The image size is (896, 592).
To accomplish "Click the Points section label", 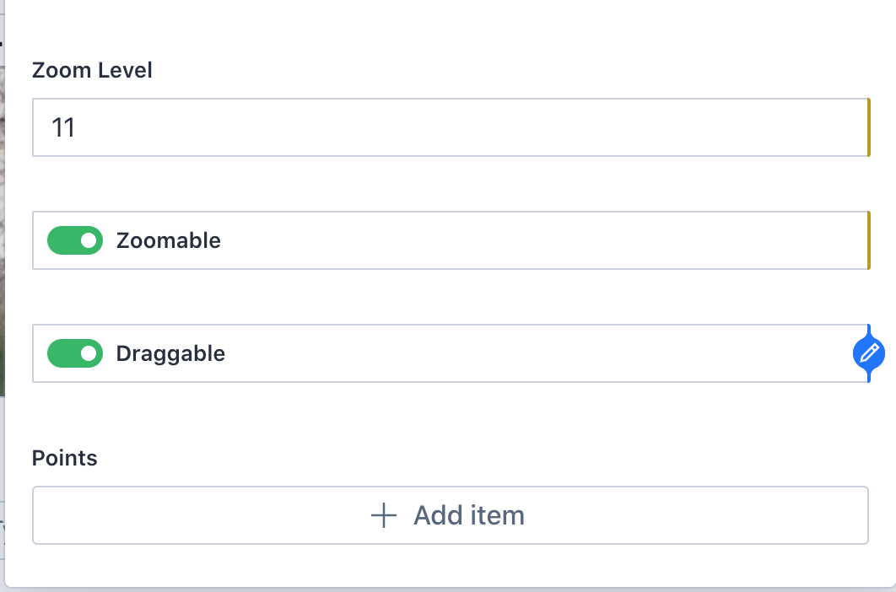I will (64, 458).
